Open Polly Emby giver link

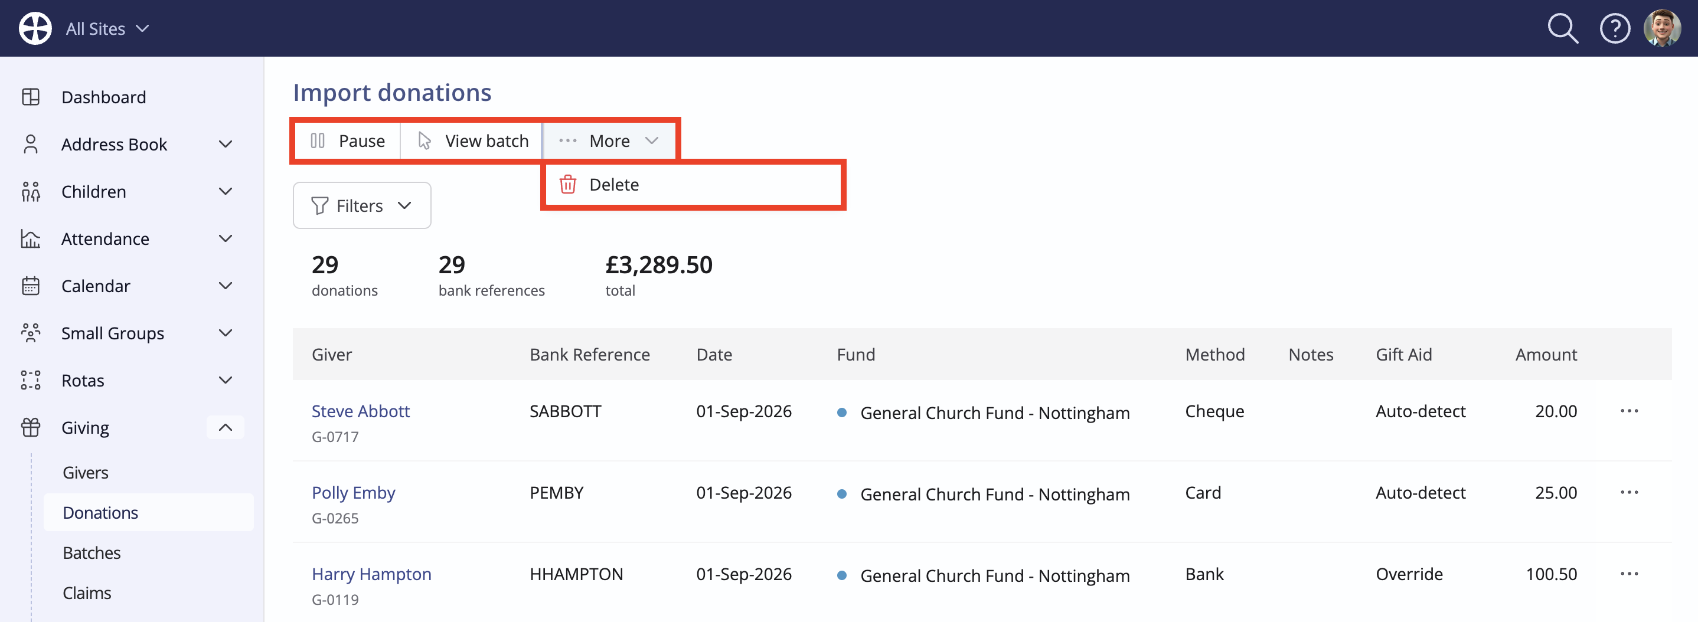[x=353, y=493]
